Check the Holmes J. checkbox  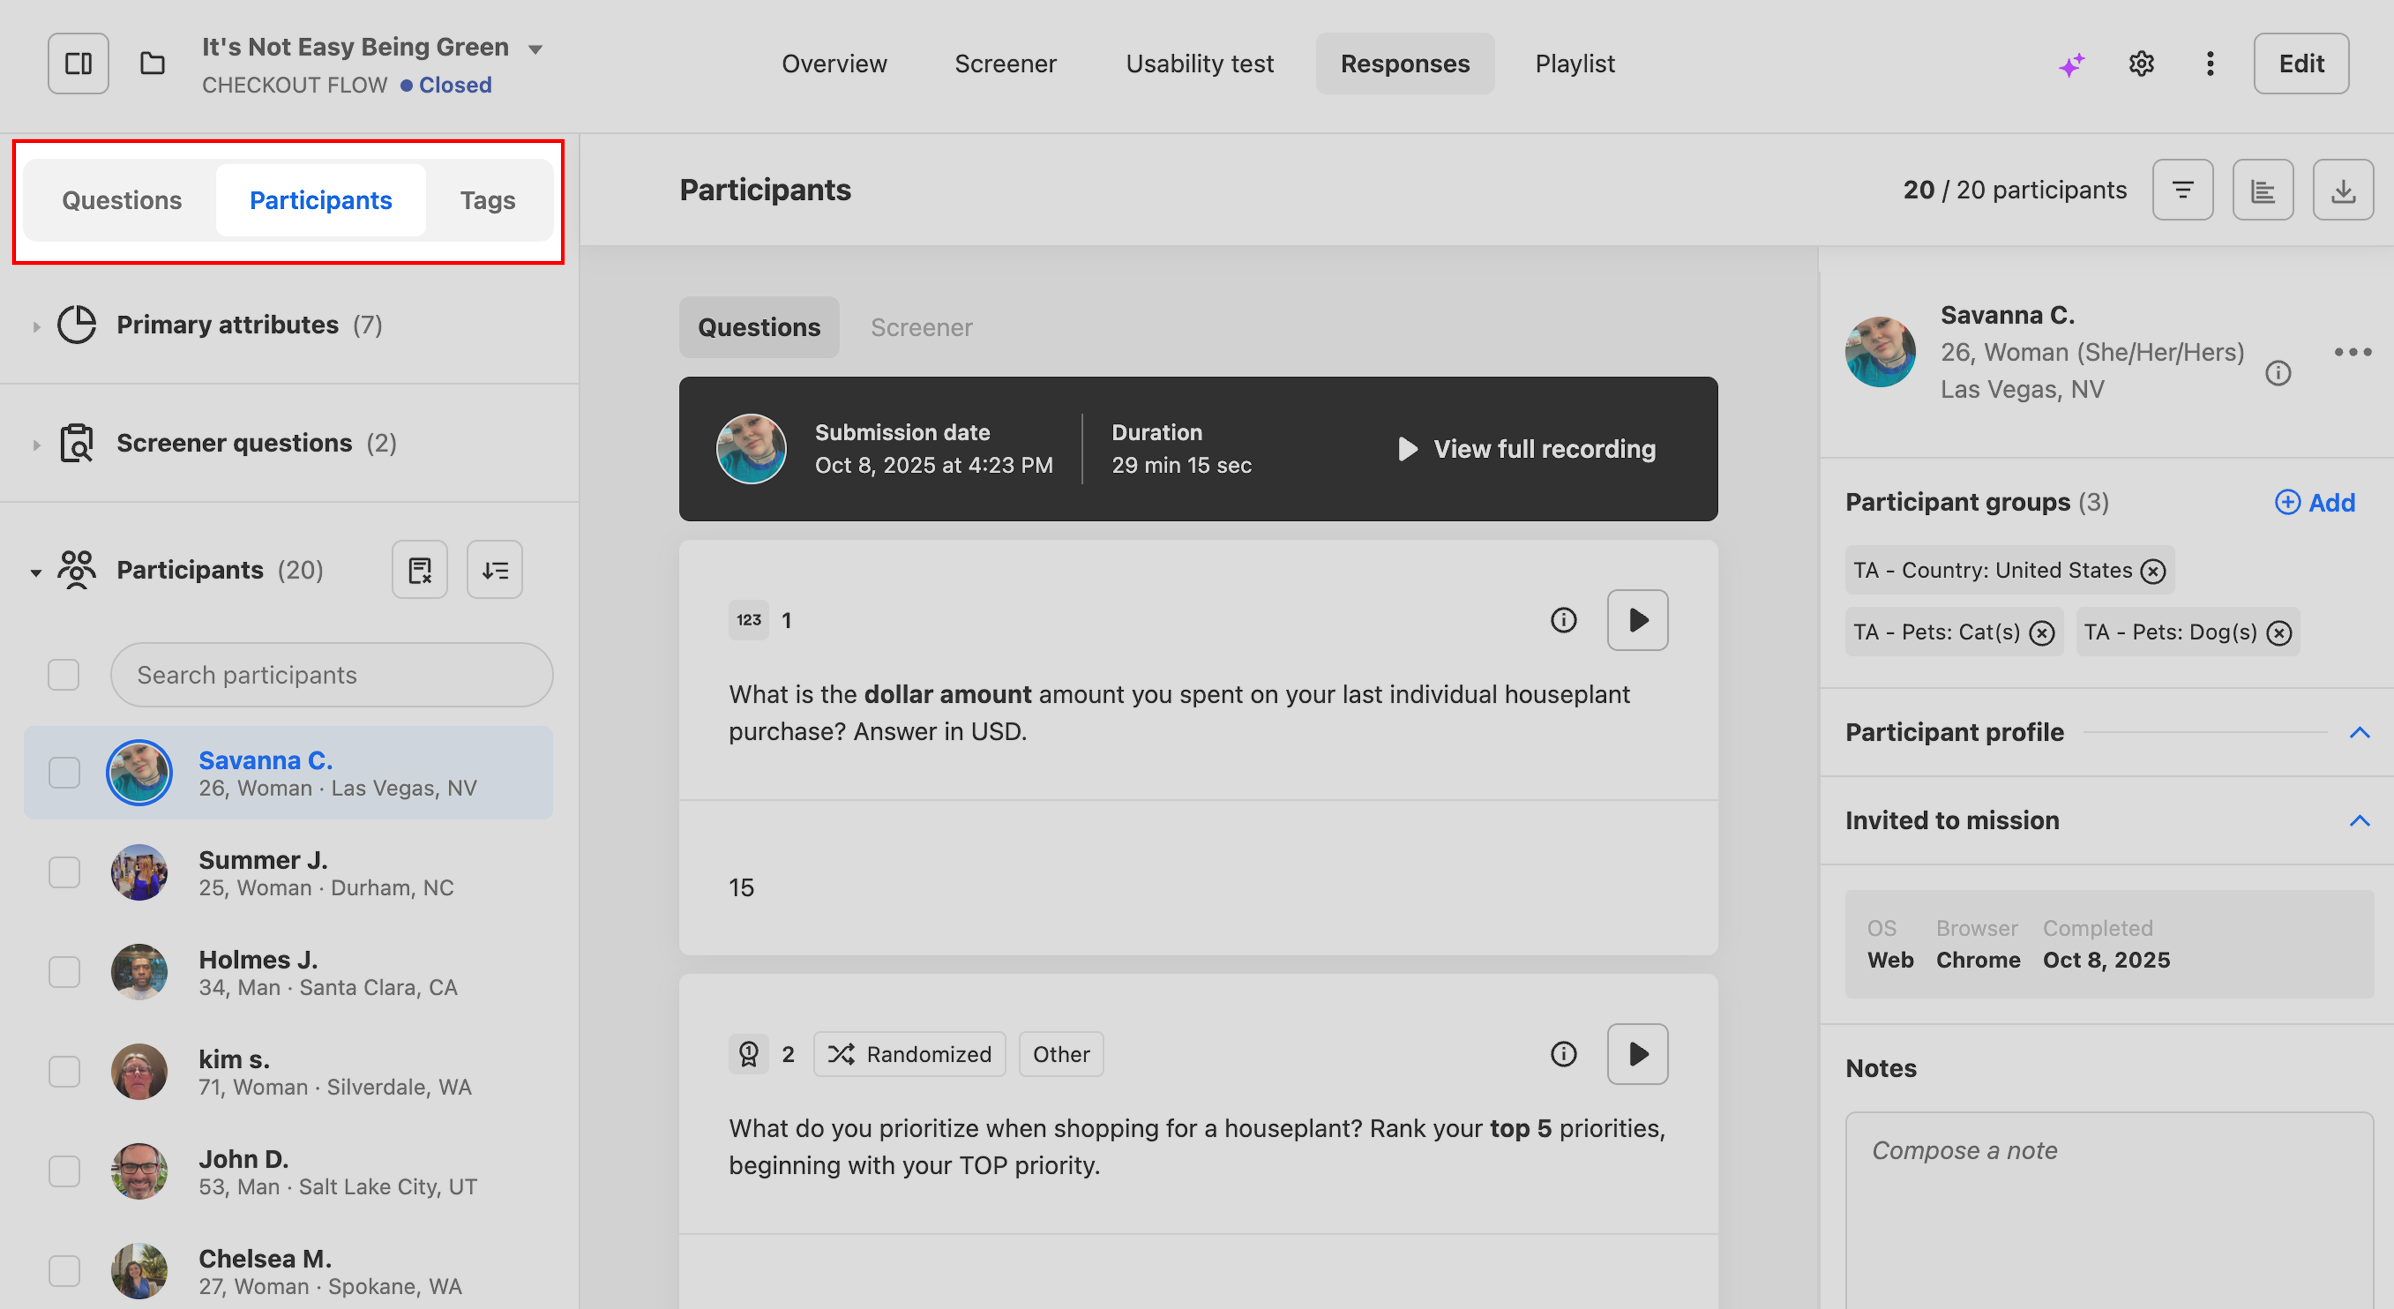point(64,972)
